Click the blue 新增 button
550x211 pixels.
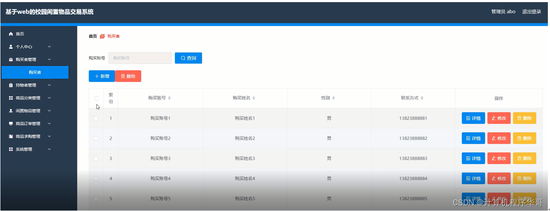[101, 76]
